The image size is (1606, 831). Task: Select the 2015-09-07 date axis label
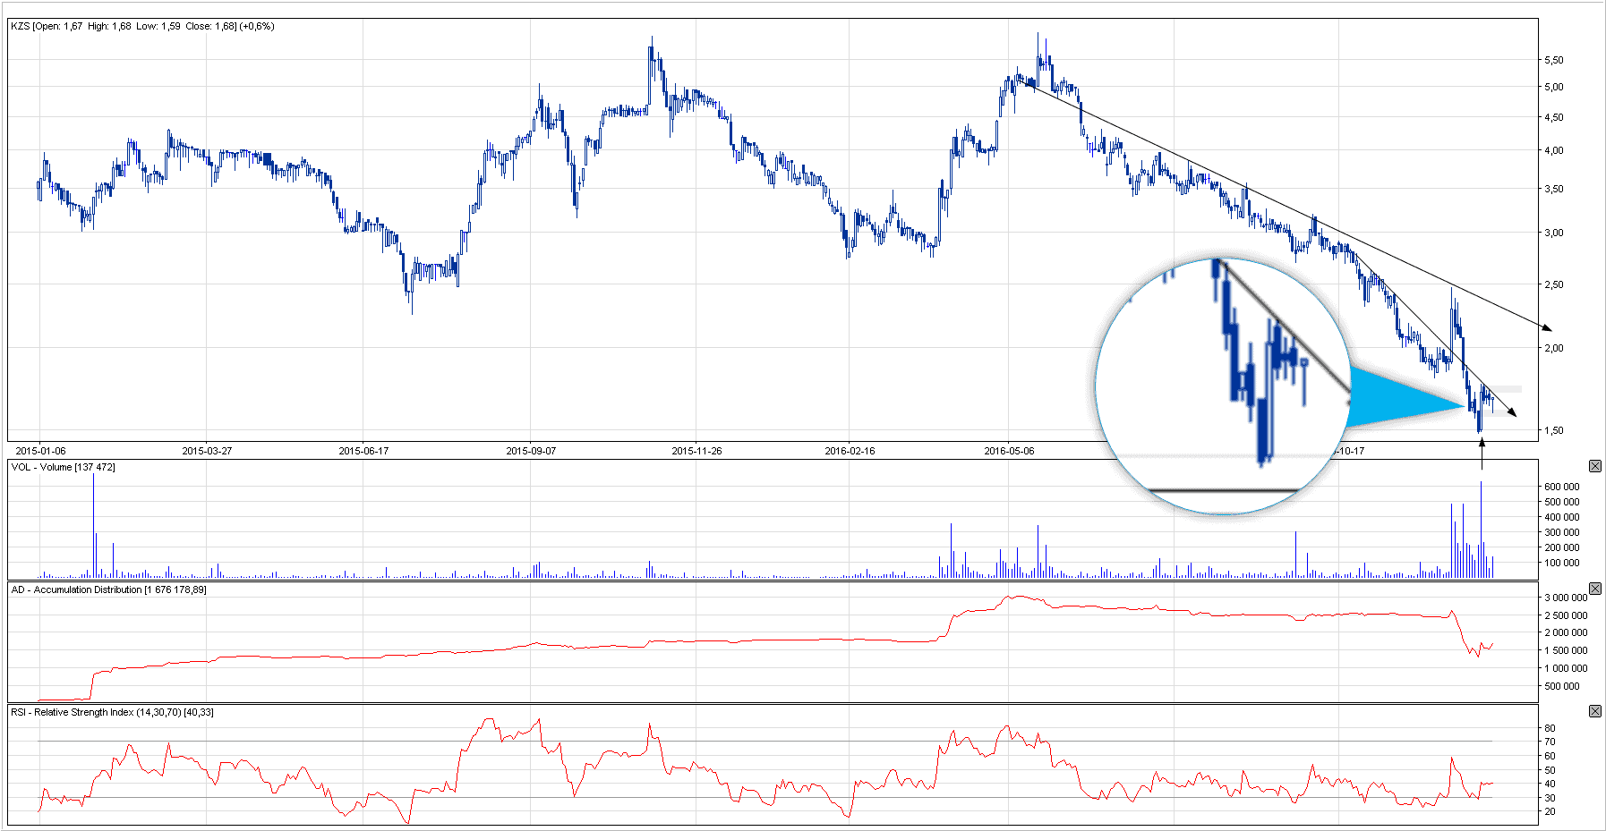(531, 451)
